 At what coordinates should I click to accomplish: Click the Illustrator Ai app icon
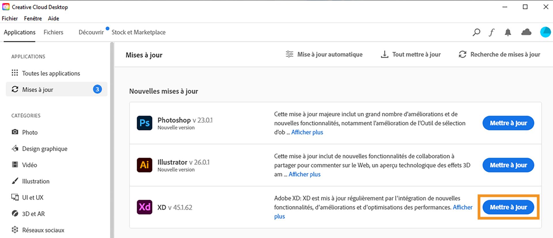tap(144, 165)
